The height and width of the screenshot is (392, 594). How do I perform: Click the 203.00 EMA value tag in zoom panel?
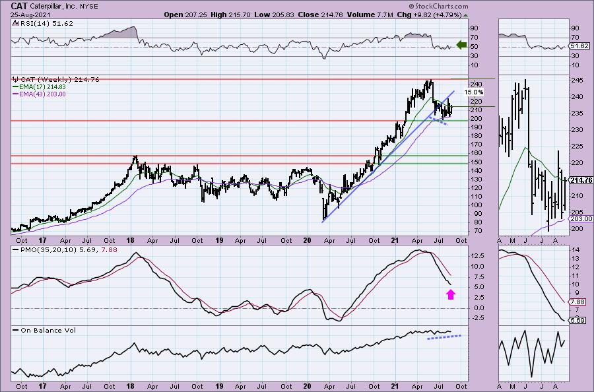coord(581,219)
